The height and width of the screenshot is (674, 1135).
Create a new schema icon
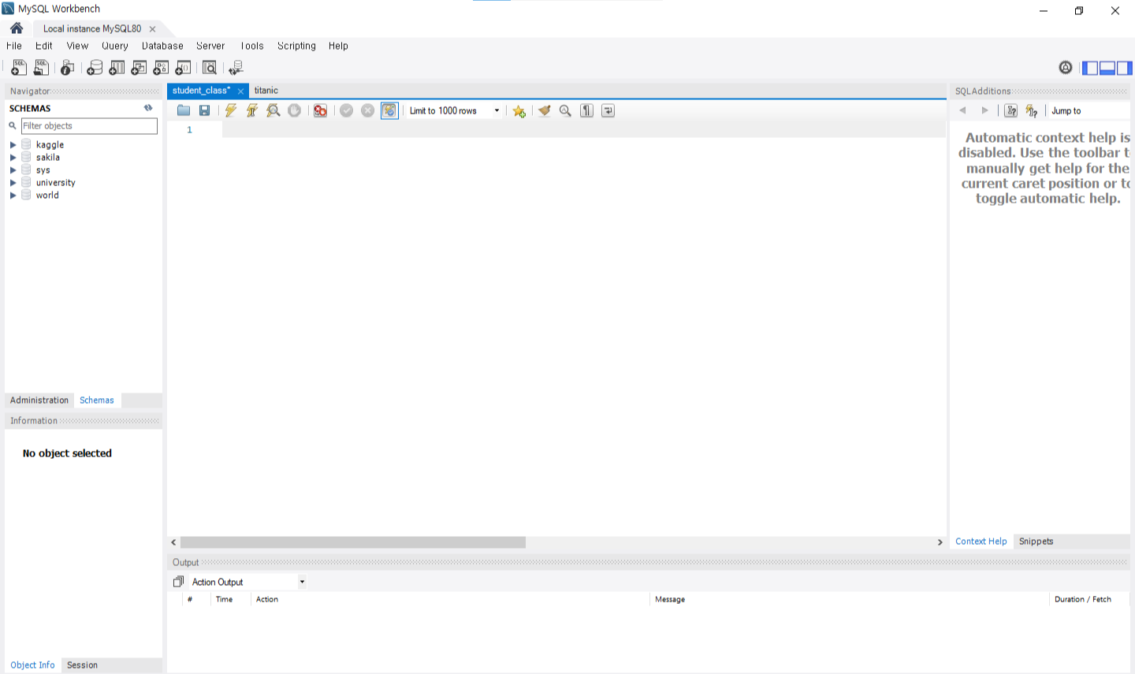[x=95, y=68]
